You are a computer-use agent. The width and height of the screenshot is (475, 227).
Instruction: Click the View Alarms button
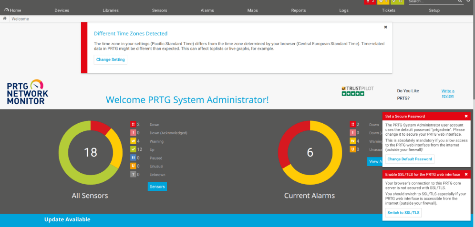375,161
